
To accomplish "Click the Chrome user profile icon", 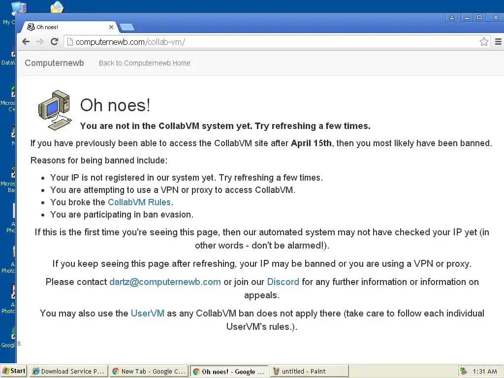I will pyautogui.click(x=452, y=17).
